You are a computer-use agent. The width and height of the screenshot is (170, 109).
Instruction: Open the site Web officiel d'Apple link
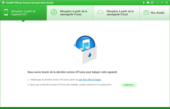pyautogui.click(x=90, y=80)
